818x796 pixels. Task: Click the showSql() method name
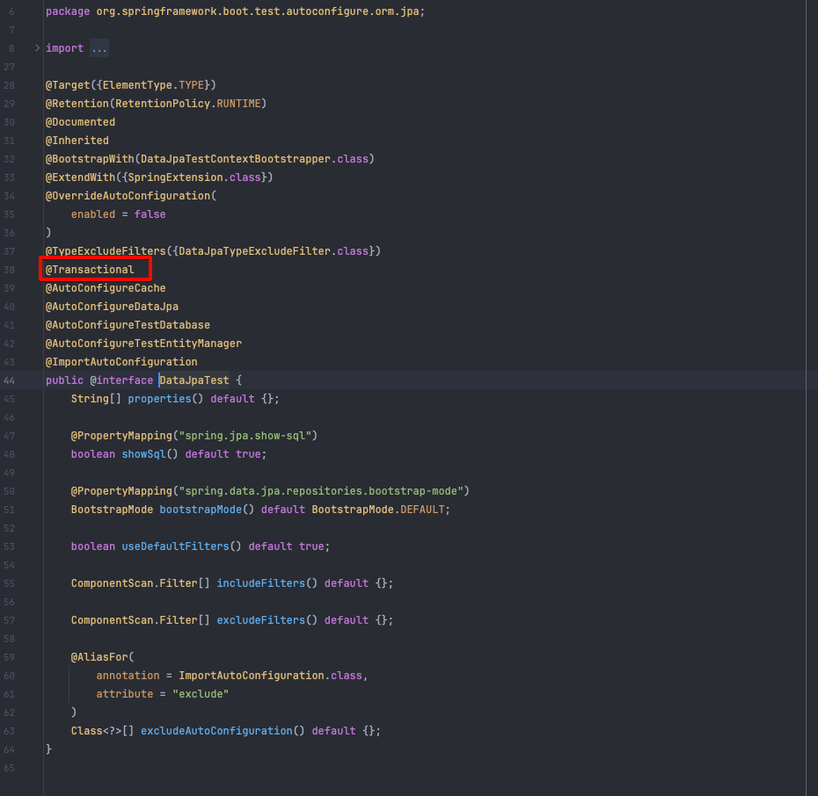click(x=143, y=454)
